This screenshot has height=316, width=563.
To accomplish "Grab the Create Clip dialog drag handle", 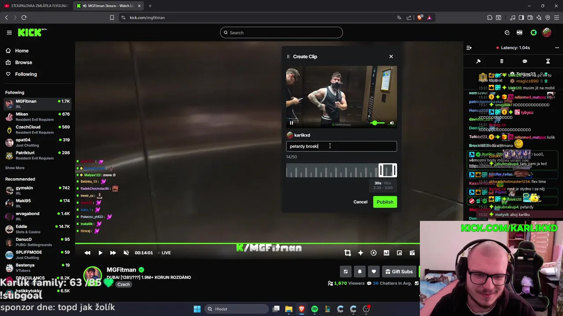I will click(288, 57).
